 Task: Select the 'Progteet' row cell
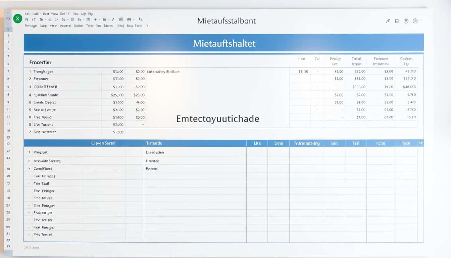[41, 153]
